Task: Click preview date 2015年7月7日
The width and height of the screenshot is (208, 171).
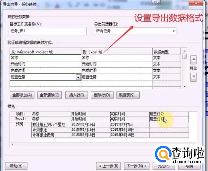Action: [x=122, y=125]
